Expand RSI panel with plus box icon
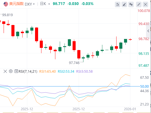This screenshot has width=151, height=113. (x=16, y=72)
